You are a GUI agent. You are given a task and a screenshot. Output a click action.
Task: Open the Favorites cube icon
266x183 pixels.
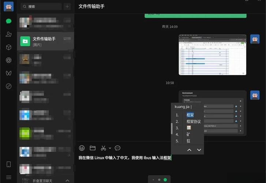(8, 47)
